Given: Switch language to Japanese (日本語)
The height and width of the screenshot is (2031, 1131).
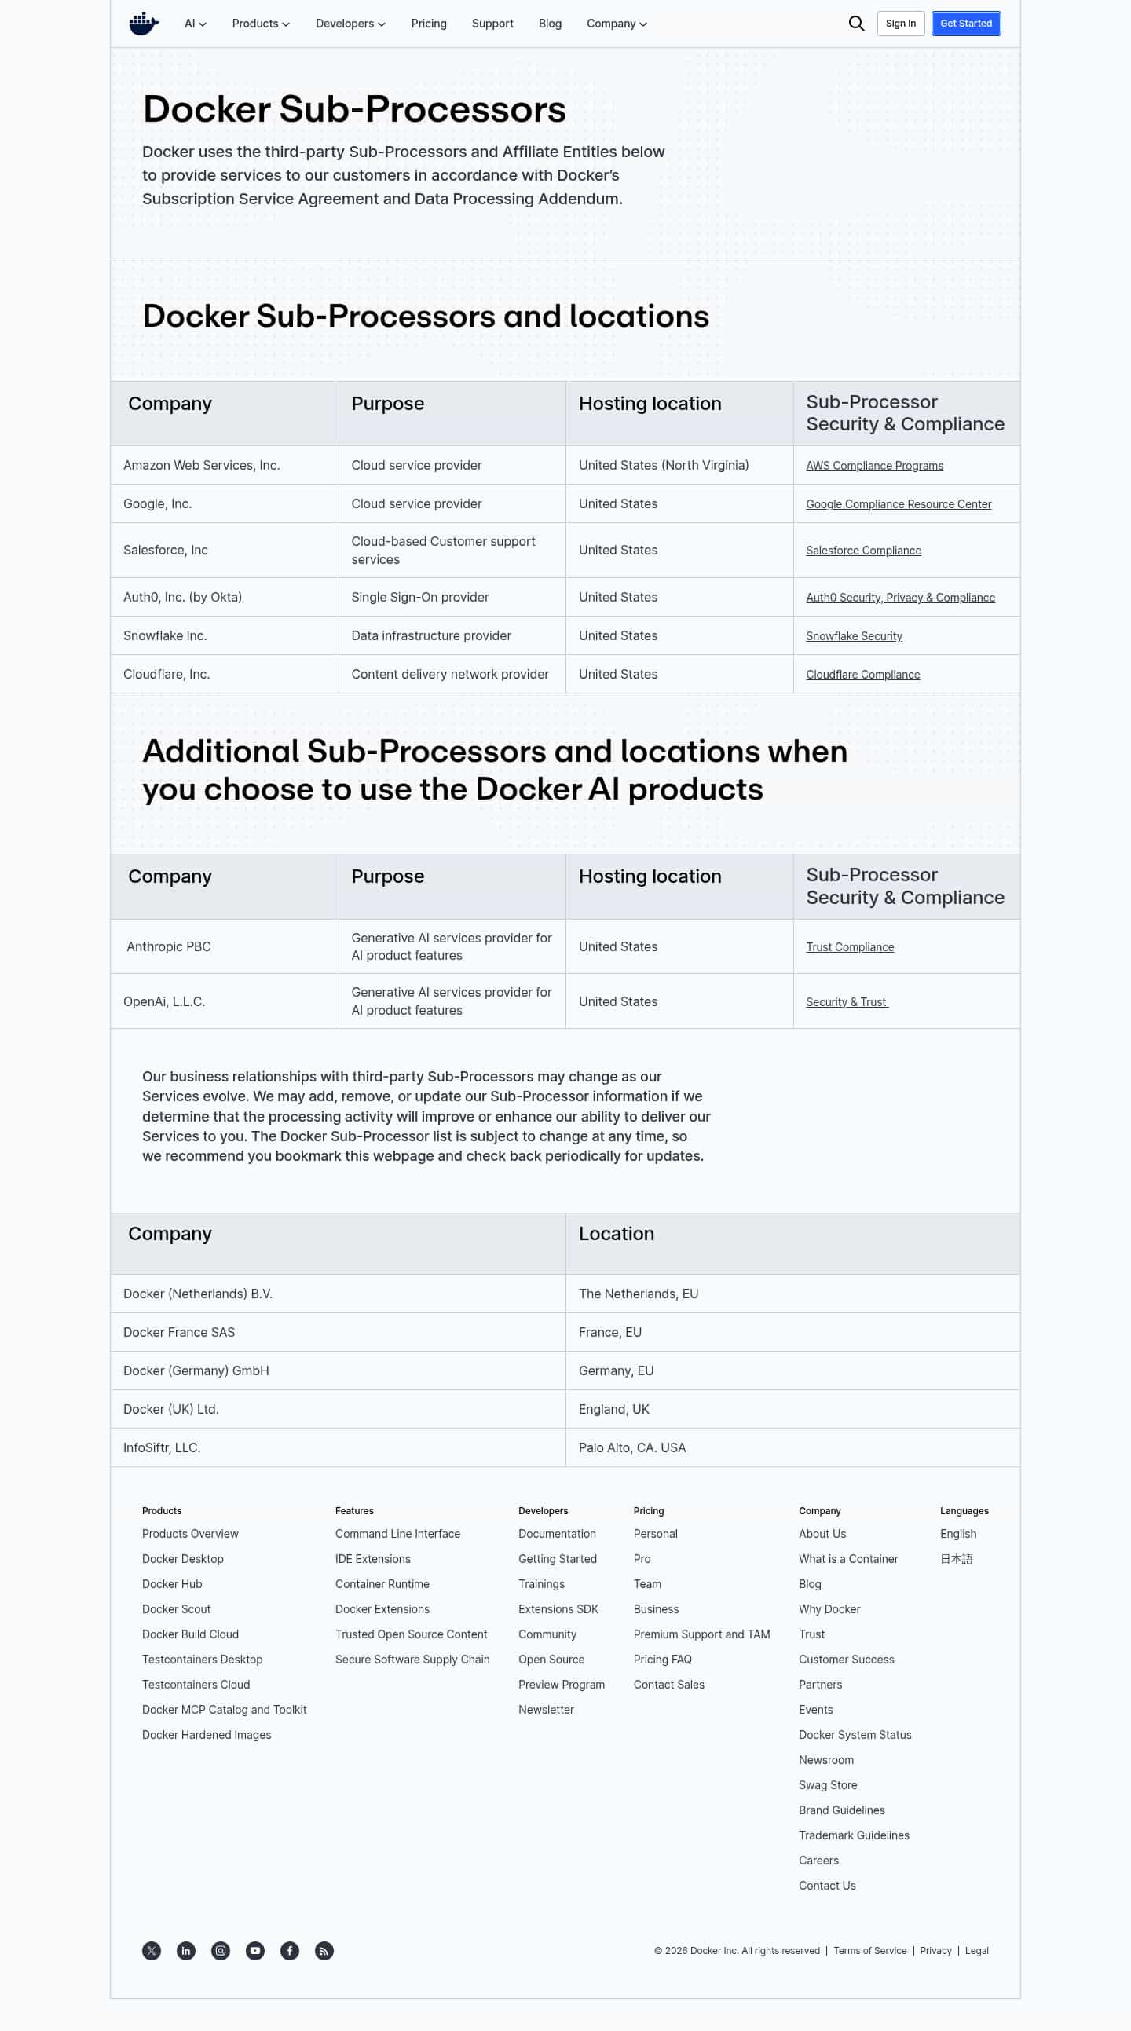Looking at the screenshot, I should (956, 1559).
